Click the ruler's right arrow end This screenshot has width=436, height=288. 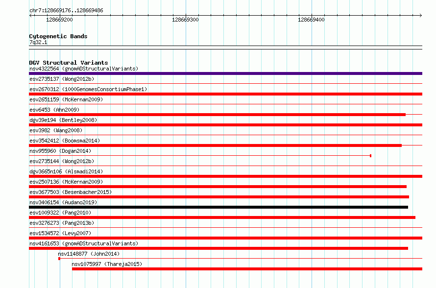(421, 15)
